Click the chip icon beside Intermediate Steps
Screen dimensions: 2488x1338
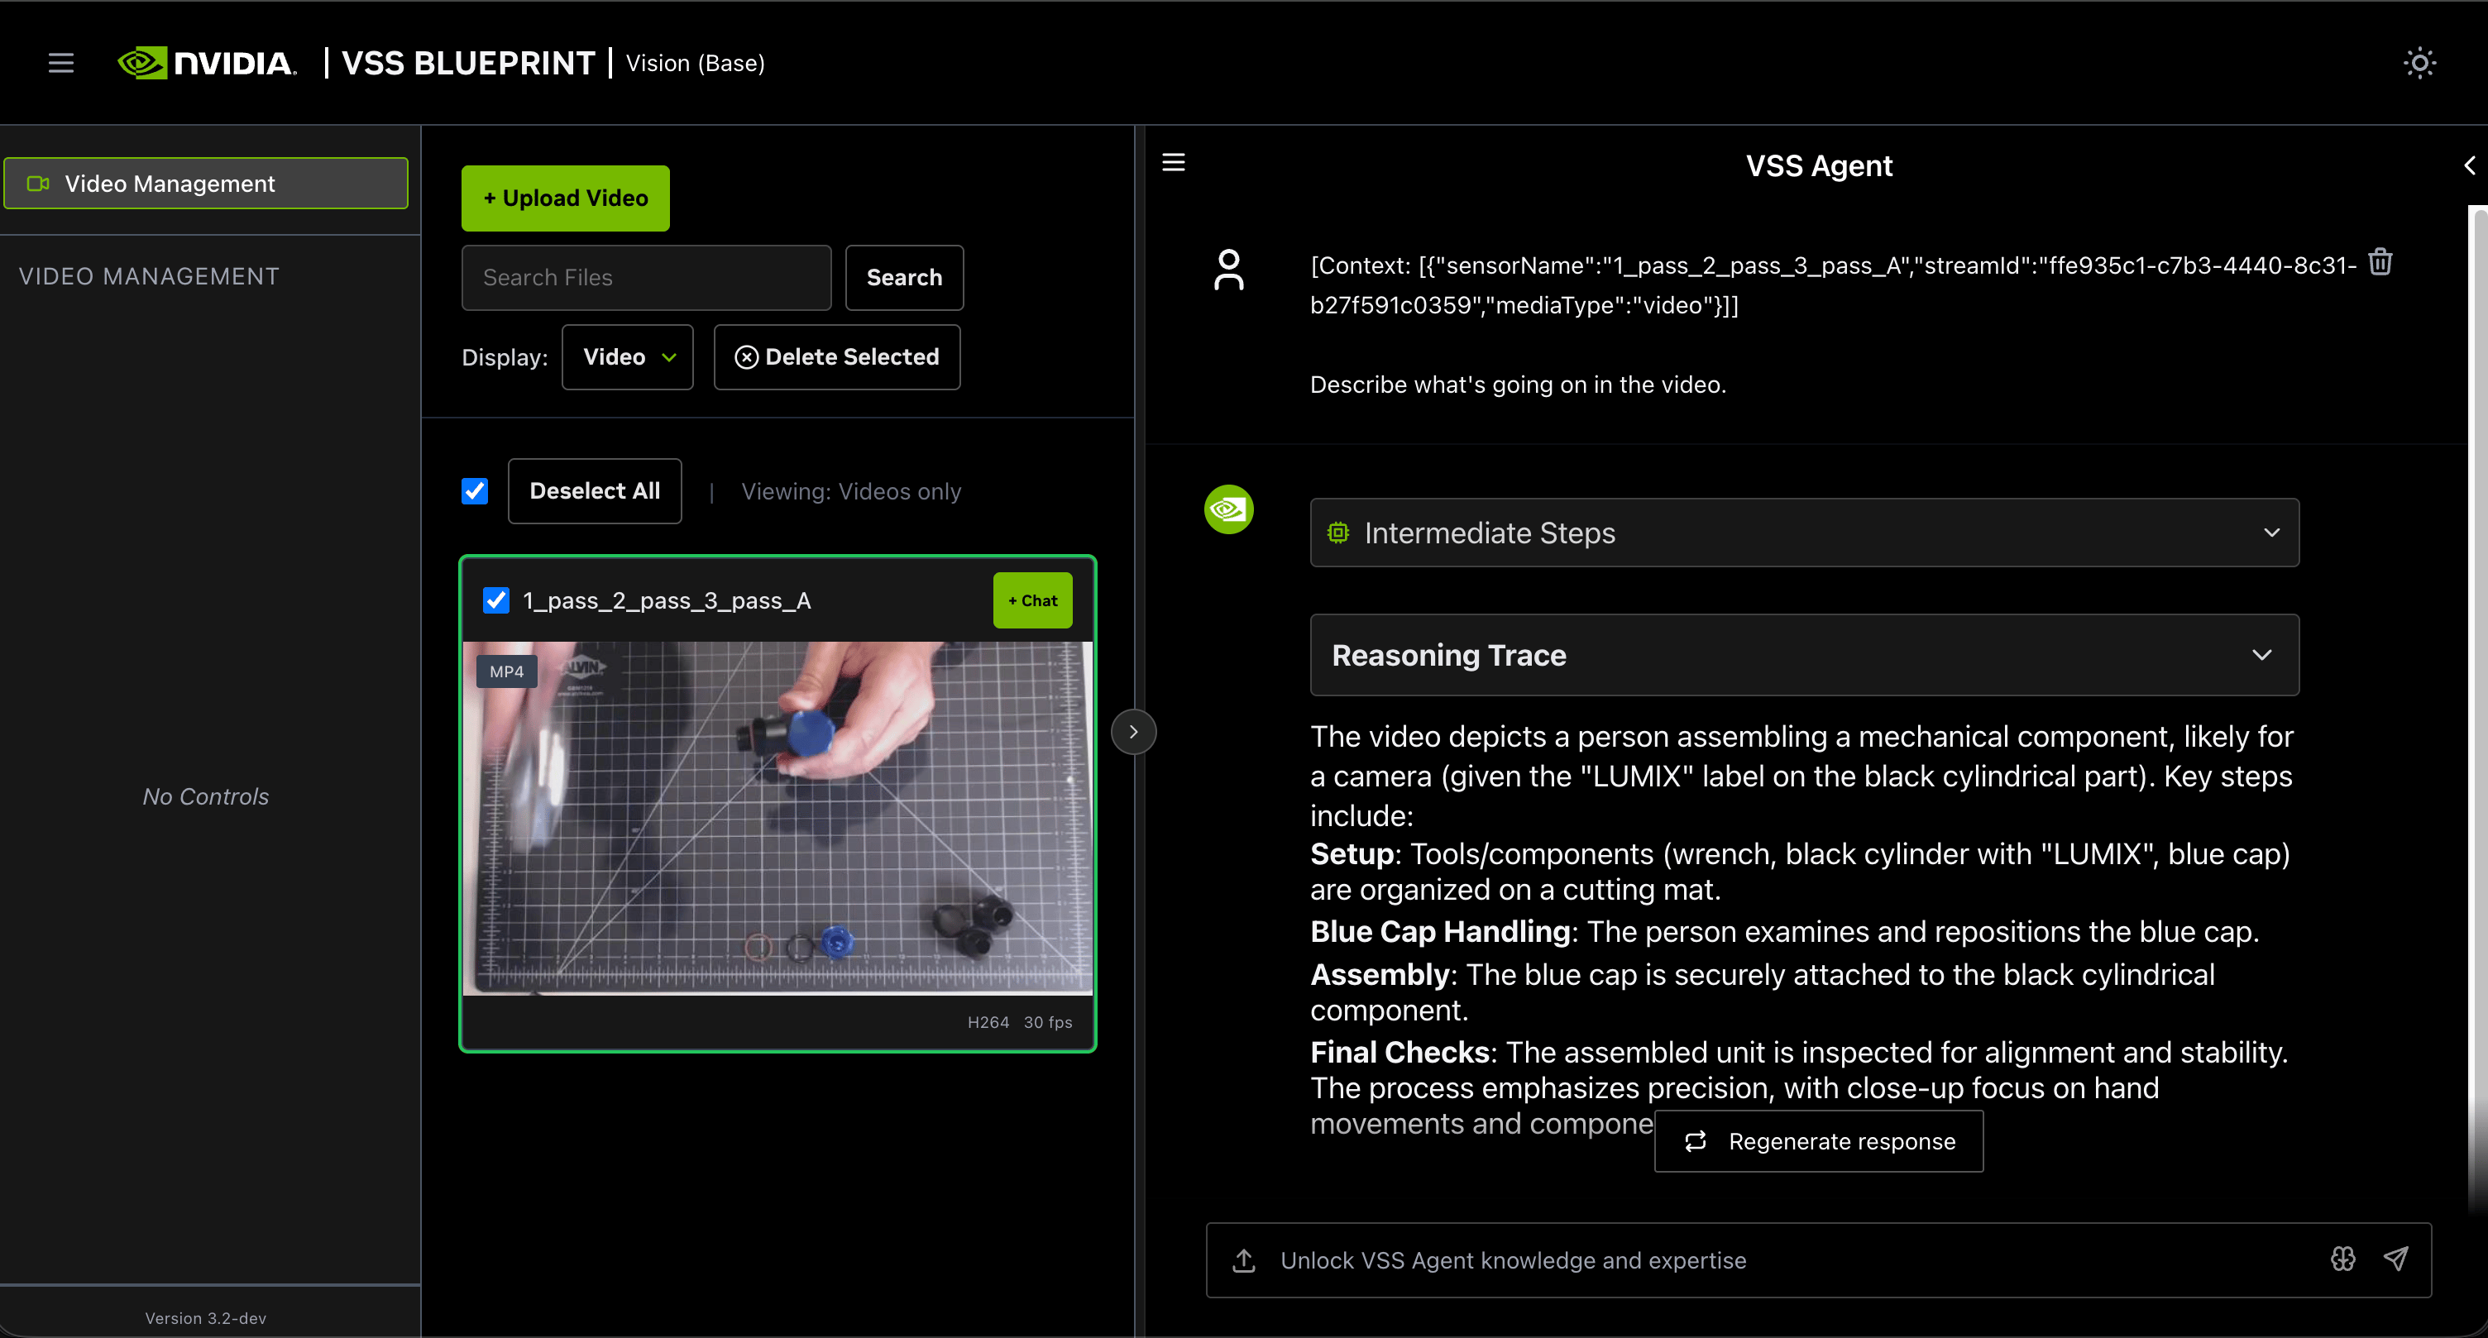tap(1337, 532)
